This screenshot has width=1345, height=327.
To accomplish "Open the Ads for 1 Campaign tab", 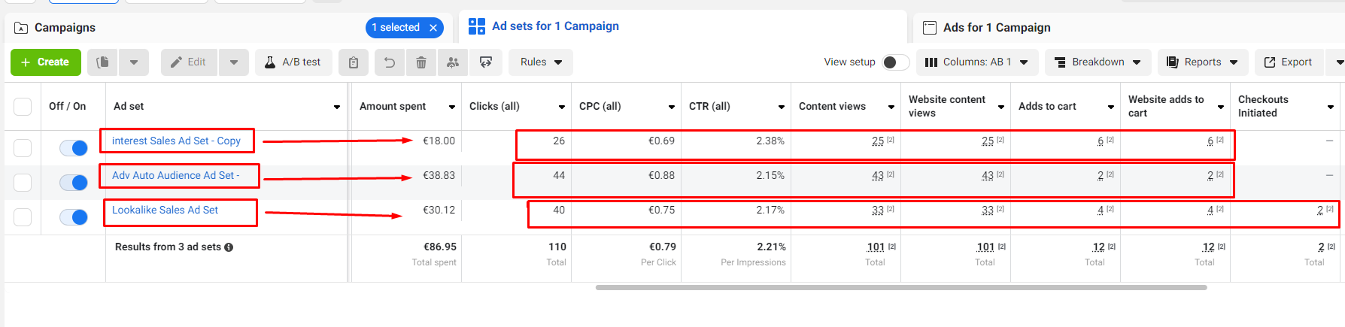I will (996, 28).
